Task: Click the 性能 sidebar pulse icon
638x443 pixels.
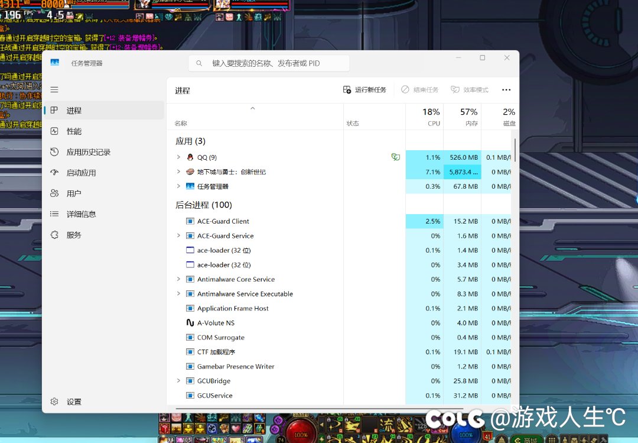Action: tap(54, 131)
